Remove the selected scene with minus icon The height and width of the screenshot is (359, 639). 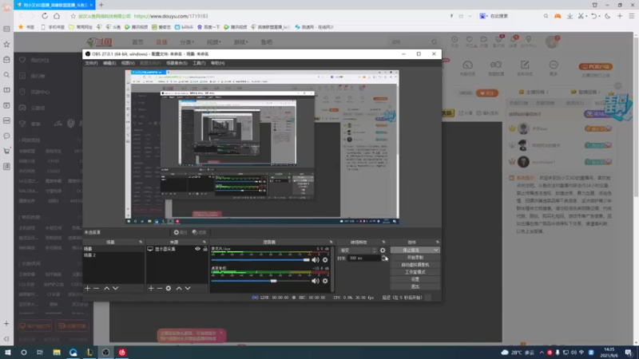pyautogui.click(x=96, y=288)
